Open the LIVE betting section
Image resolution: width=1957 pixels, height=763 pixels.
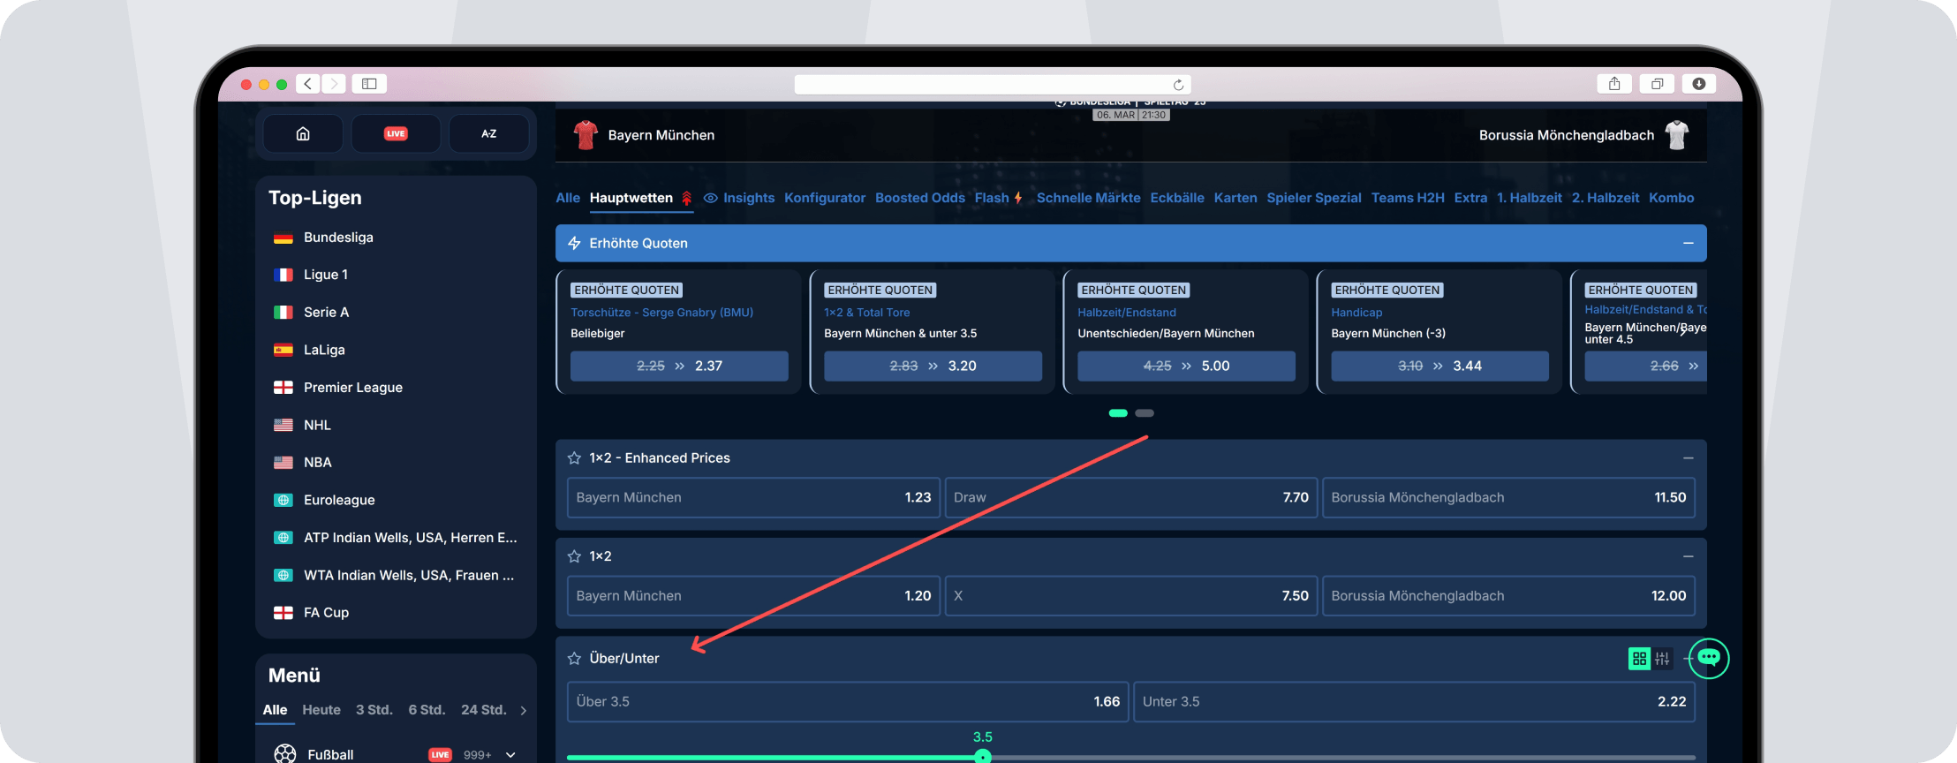click(x=396, y=134)
